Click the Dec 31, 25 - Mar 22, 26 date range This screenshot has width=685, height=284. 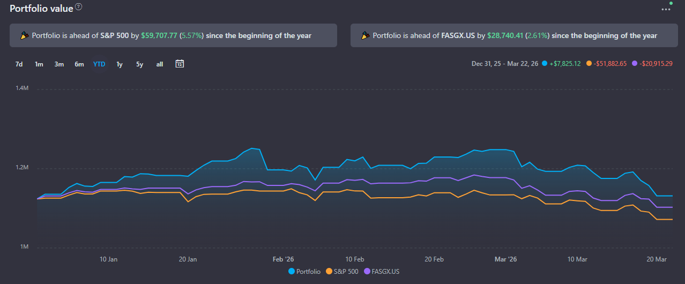pos(505,63)
